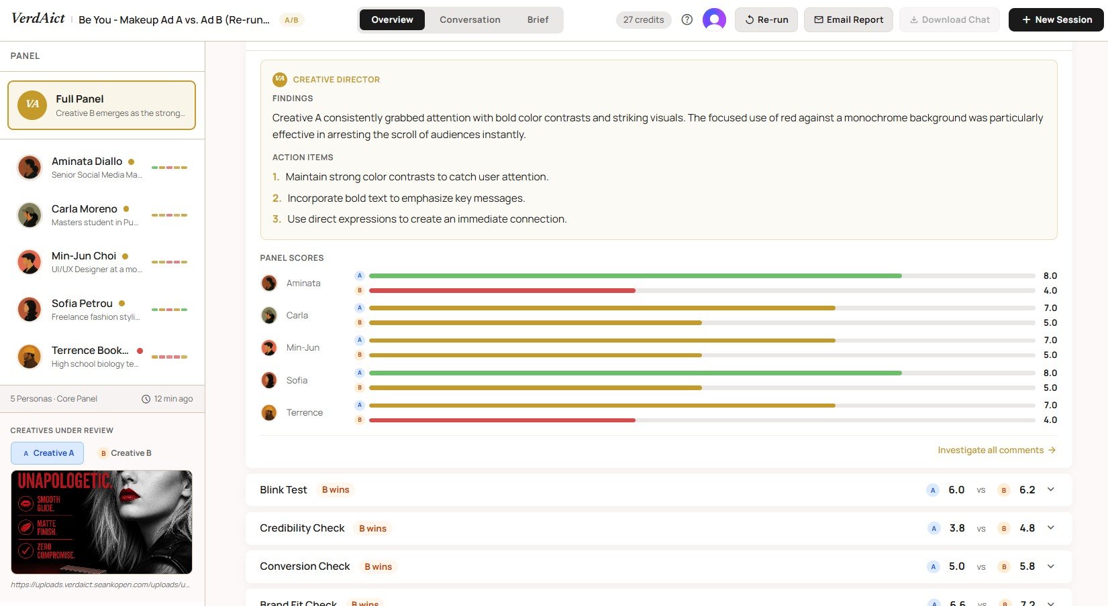The width and height of the screenshot is (1108, 606).
Task: Click Carla's avatar in Panel Scores
Action: pyautogui.click(x=269, y=315)
